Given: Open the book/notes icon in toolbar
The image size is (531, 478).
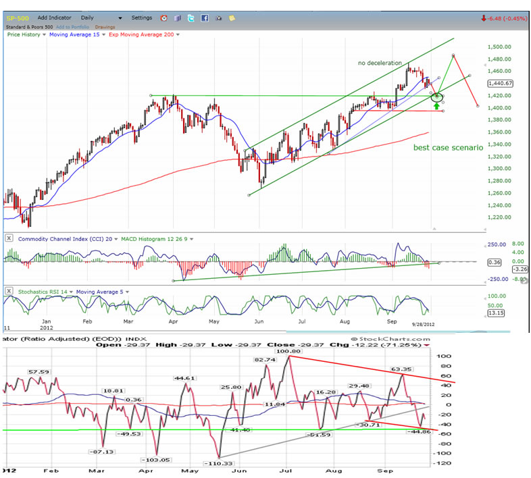Looking at the screenshot, I should (177, 17).
